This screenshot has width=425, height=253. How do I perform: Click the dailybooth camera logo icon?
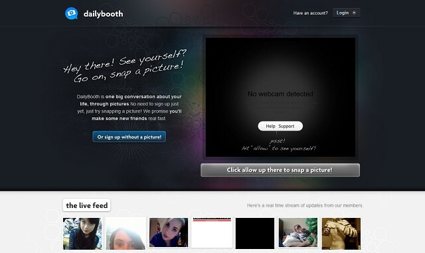(71, 13)
